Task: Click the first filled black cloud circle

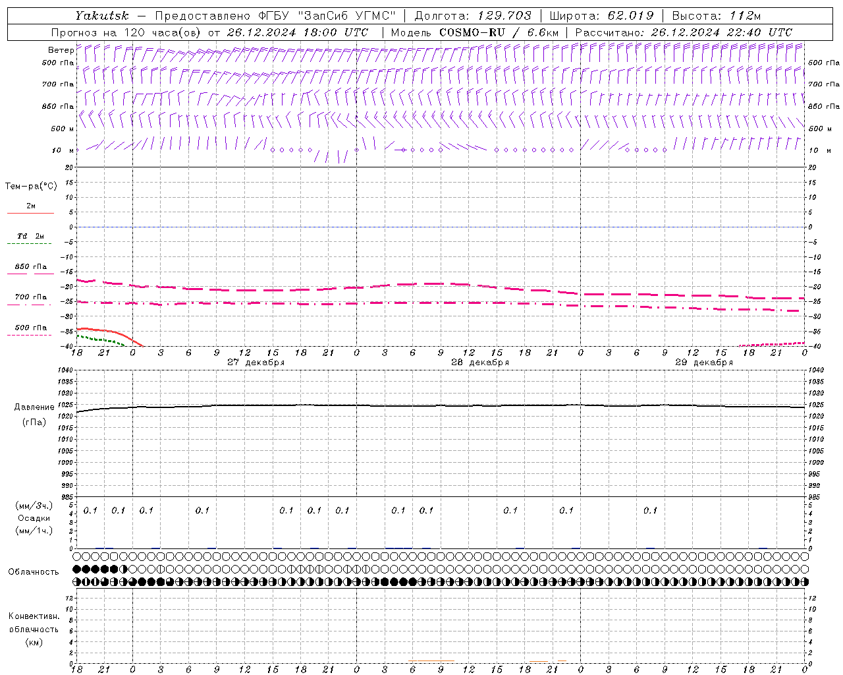Action: click(77, 569)
